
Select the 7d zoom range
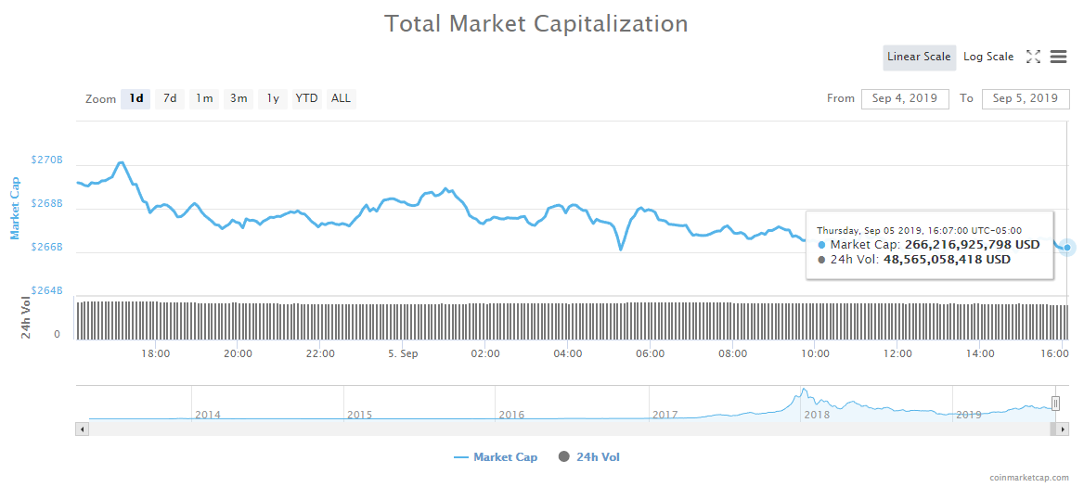(x=170, y=98)
